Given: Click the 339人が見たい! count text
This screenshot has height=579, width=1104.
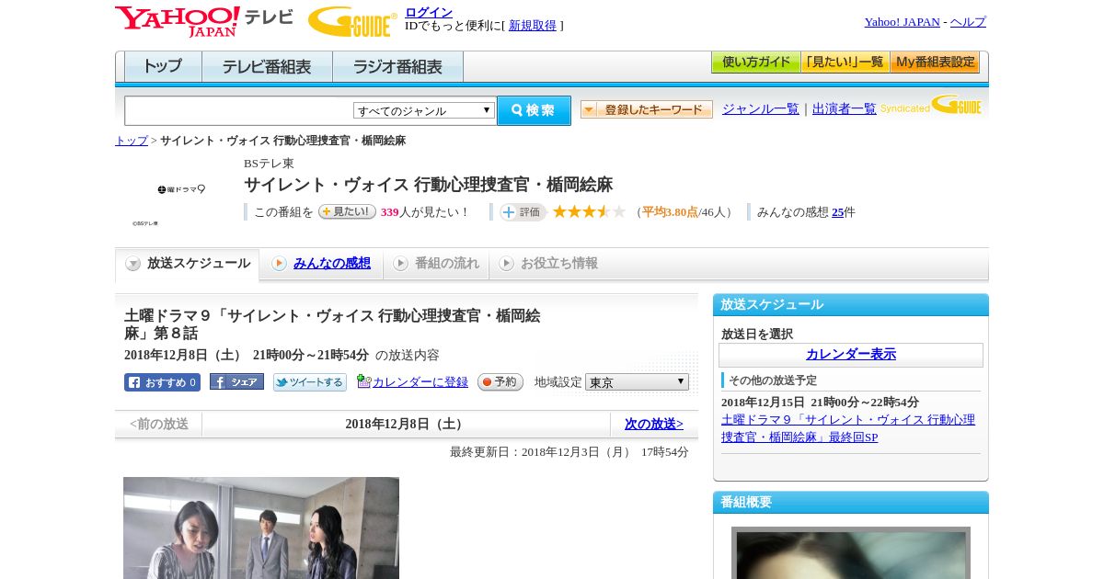Looking at the screenshot, I should click(425, 212).
